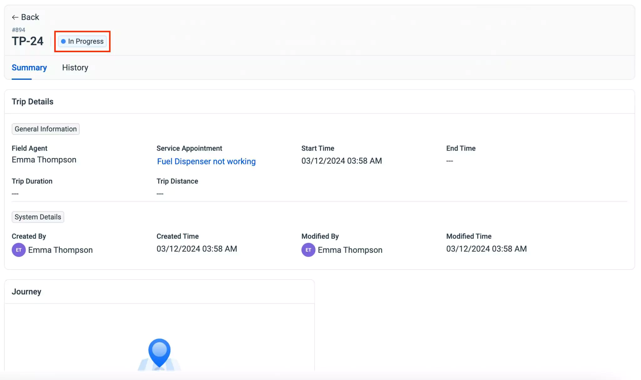Click the Back text link
The image size is (641, 380).
click(x=30, y=17)
